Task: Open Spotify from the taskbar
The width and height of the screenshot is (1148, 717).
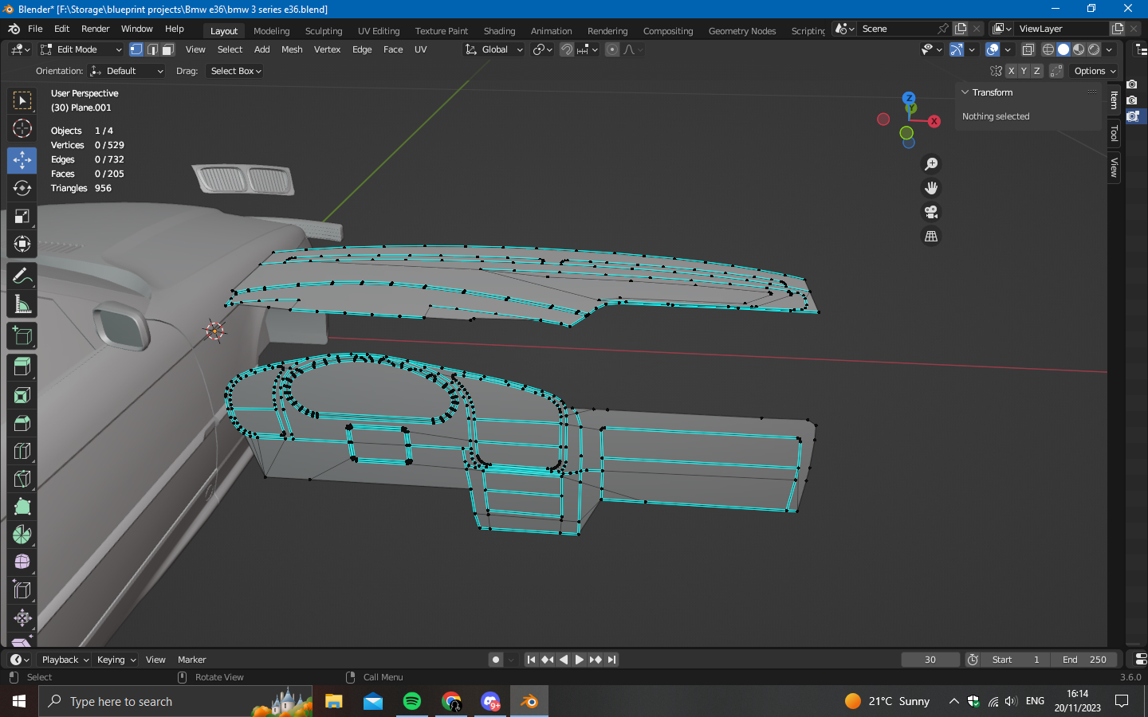Action: pyautogui.click(x=412, y=701)
